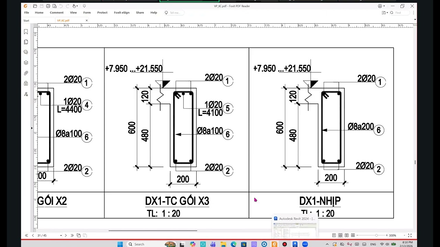Open the Digital Signatures panel

coord(26,94)
